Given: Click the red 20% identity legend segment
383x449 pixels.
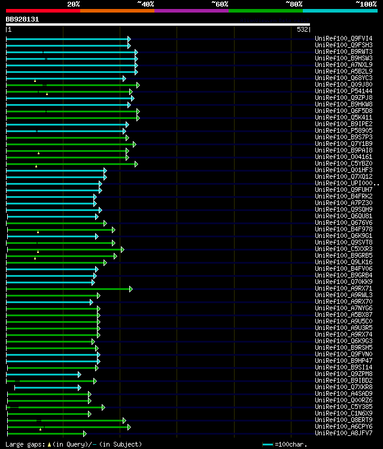Looking at the screenshot, I should pos(43,11).
